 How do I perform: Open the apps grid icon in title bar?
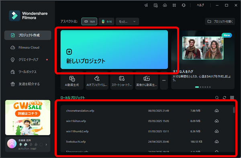click(x=174, y=5)
